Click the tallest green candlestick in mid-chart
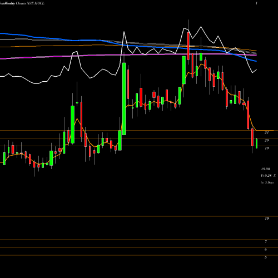 pyautogui.click(x=124, y=99)
